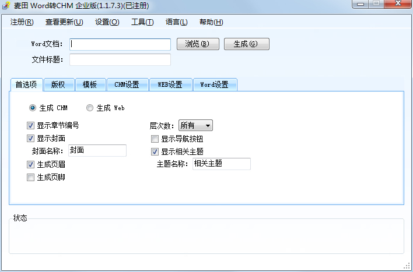Click the resize grip in window corner
Screen dimensions: 413x272
coord(407,266)
